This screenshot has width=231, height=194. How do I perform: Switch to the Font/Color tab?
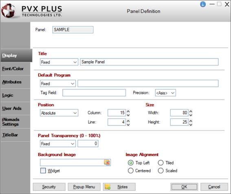[13, 69]
